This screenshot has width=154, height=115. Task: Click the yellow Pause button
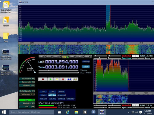coord(57,79)
